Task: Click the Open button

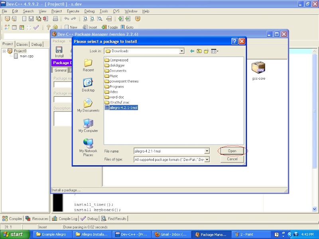Action: [x=232, y=151]
